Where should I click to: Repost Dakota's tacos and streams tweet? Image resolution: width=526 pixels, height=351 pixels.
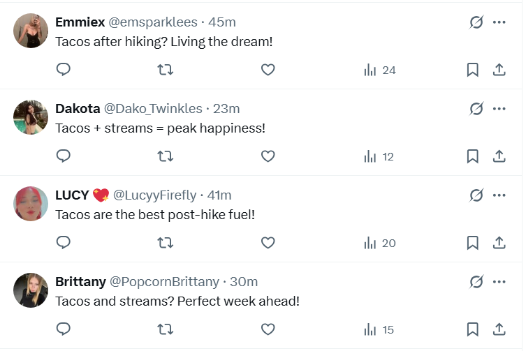point(166,156)
